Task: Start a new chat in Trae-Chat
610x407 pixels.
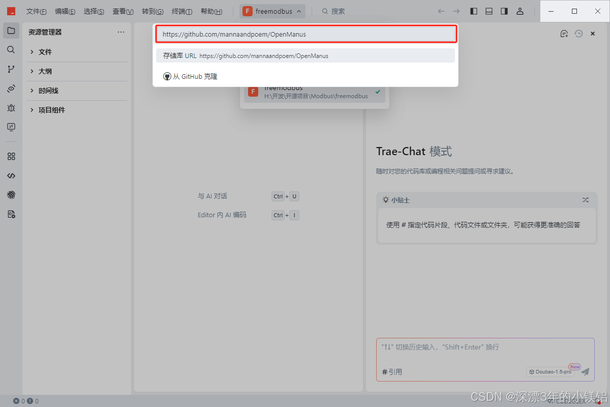Action: click(x=564, y=34)
